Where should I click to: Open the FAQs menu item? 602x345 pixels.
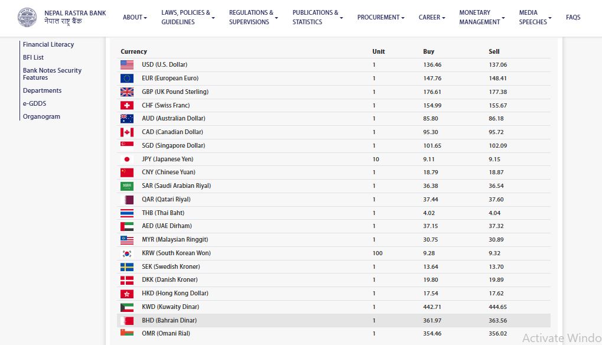pos(572,17)
